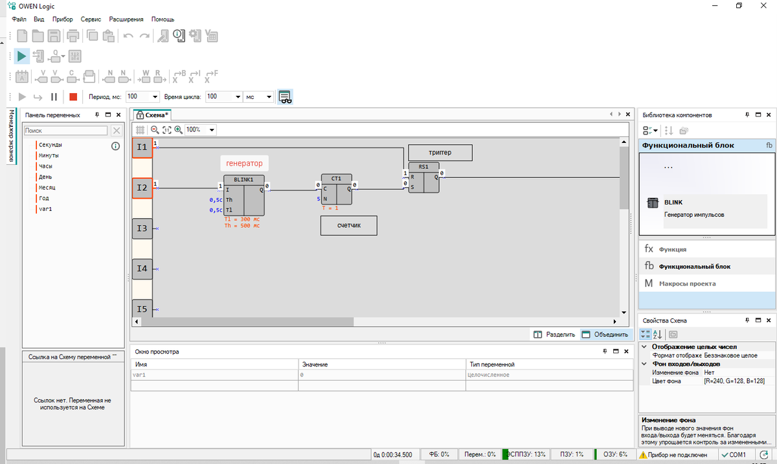Viewport: 777px width, 464px height.
Task: Select variable Секунды in the list
Action: coord(51,145)
